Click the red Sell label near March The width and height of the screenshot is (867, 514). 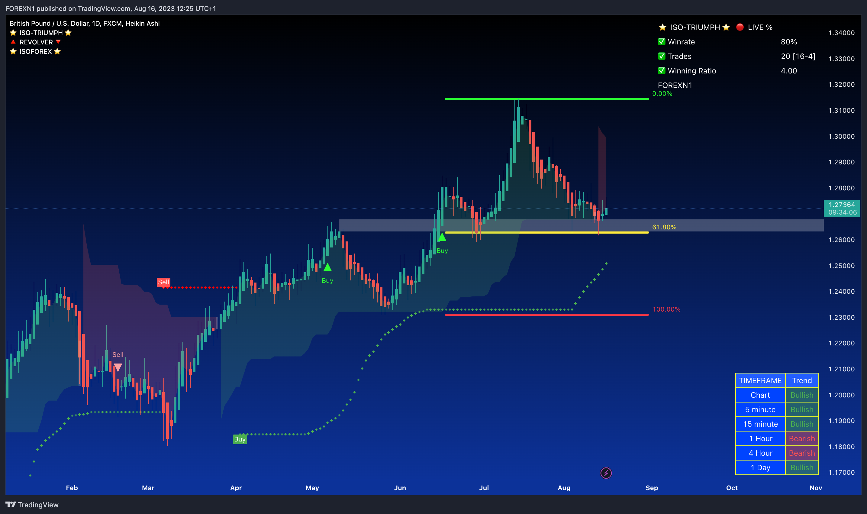pos(163,282)
